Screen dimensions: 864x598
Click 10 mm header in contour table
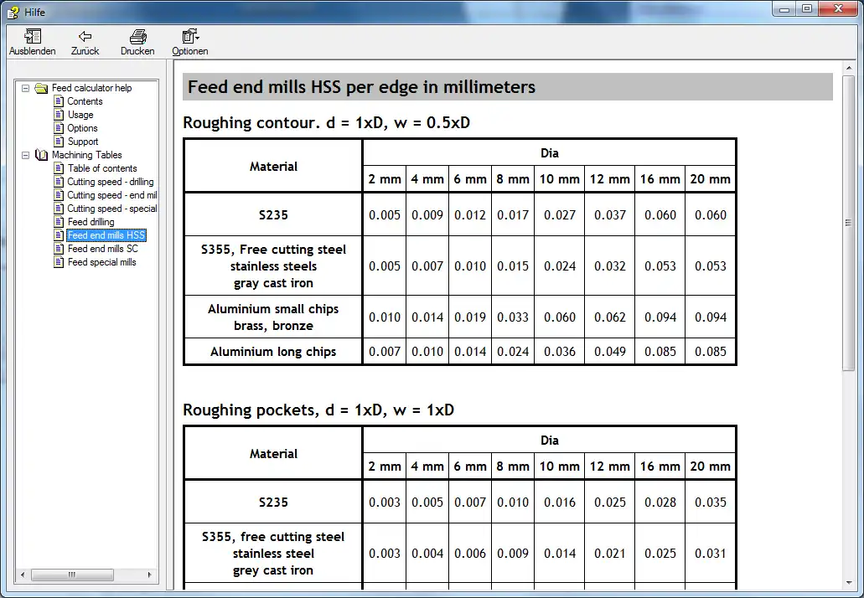click(559, 179)
